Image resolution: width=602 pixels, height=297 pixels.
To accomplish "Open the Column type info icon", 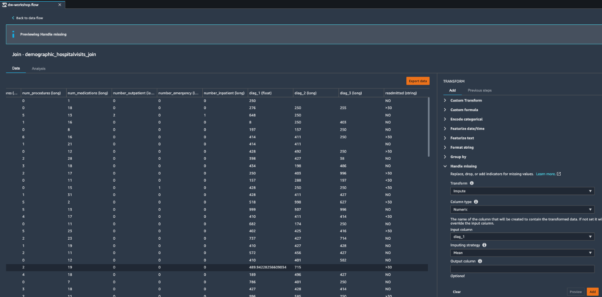I will [x=476, y=202].
